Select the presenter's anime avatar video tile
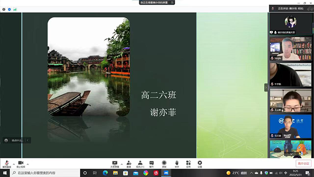The height and width of the screenshot is (177, 314). tap(290, 24)
